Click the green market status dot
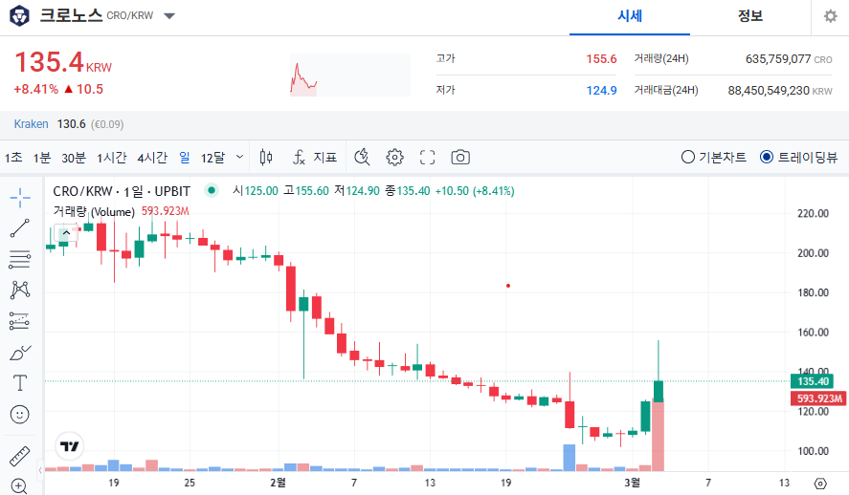 [x=212, y=190]
